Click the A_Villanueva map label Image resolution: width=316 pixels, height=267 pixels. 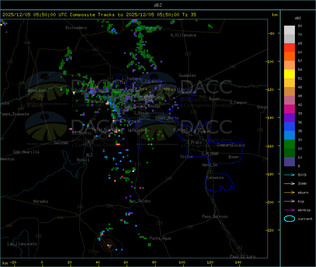183,35
